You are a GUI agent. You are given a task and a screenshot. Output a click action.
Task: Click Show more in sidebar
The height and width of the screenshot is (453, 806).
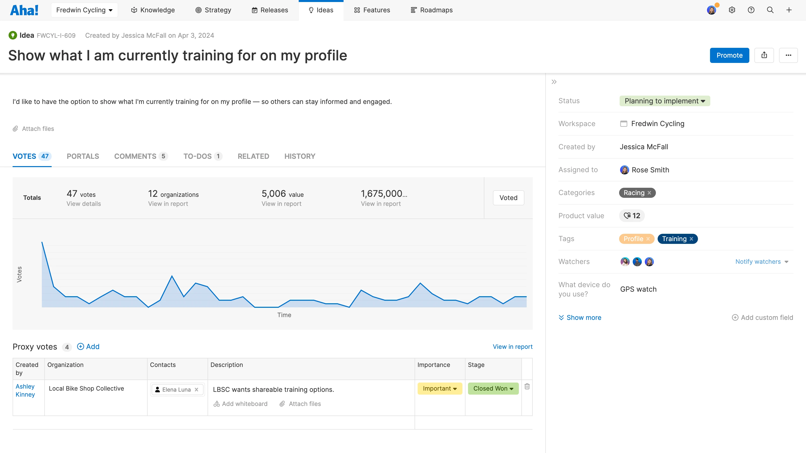pyautogui.click(x=580, y=318)
